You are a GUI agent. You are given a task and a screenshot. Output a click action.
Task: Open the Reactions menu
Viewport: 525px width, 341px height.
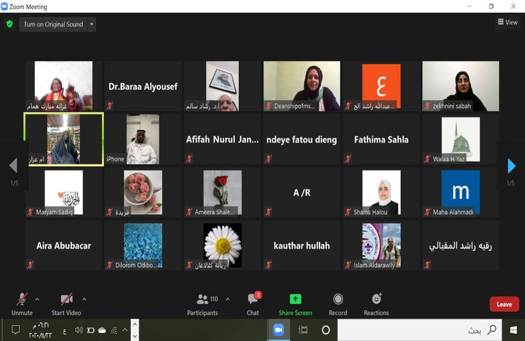pos(376,304)
